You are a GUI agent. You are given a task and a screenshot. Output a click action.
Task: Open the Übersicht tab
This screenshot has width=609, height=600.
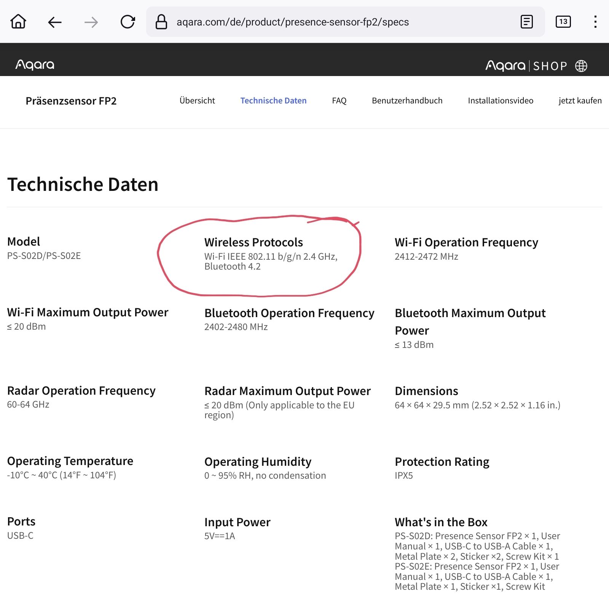click(x=197, y=100)
